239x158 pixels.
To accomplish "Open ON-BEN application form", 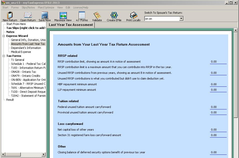I will tap(28, 80).
